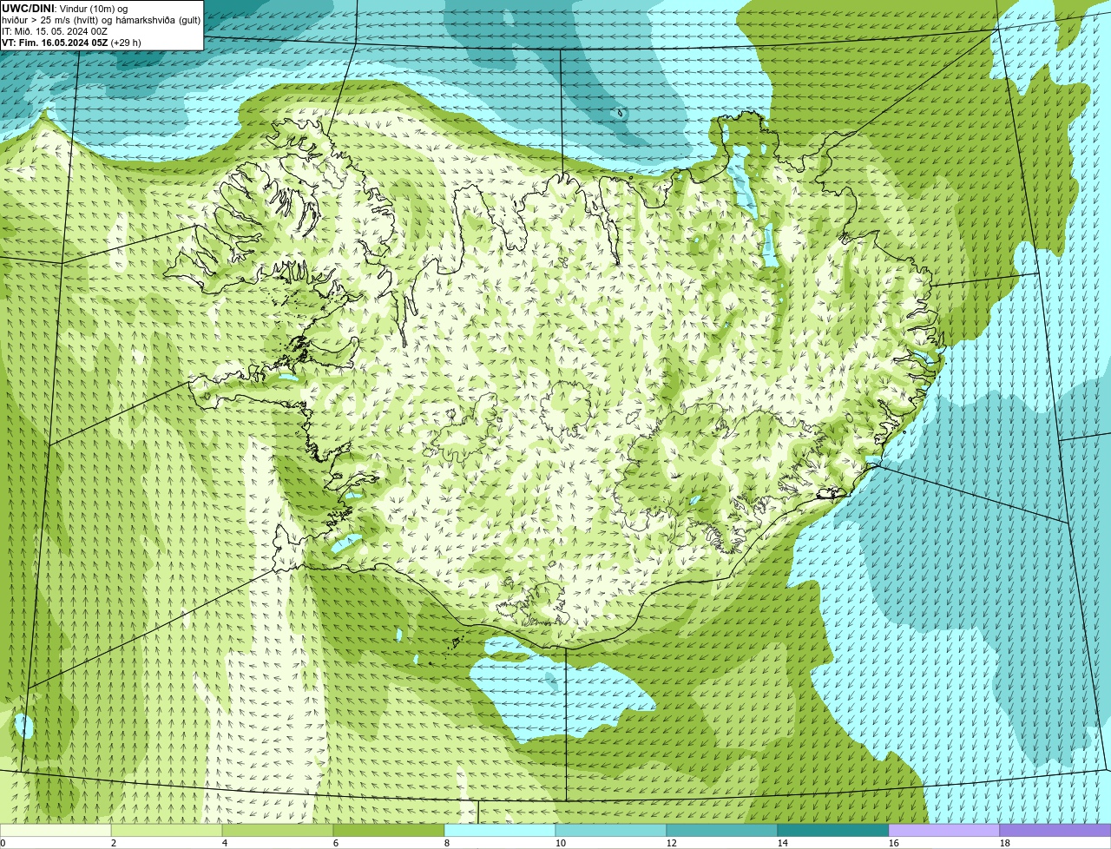Select the 8–10 m/s pale cyan legend segment

pyautogui.click(x=500, y=831)
